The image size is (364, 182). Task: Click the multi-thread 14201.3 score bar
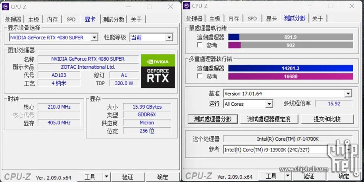(290, 68)
